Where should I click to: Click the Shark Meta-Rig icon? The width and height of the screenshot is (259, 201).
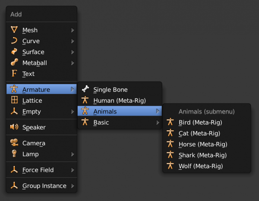click(171, 155)
